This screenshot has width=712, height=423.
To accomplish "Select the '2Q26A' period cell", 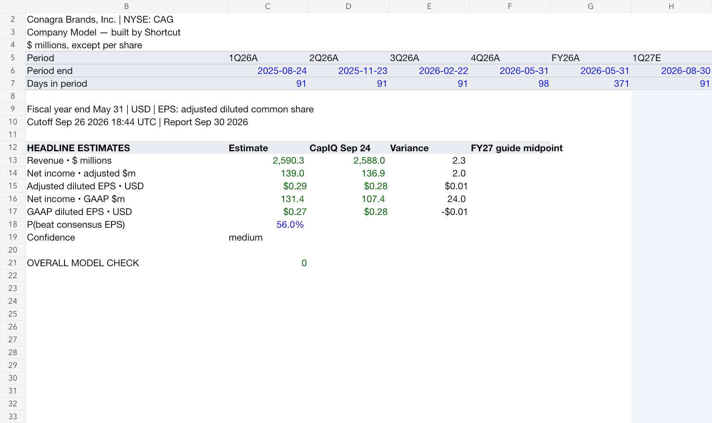I will point(349,58).
